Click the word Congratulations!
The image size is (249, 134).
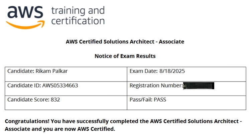pos(27,121)
